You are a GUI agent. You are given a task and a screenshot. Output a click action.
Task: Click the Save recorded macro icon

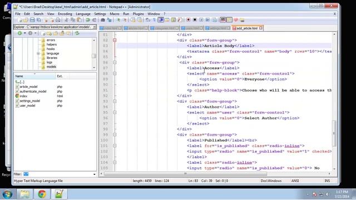click(x=214, y=20)
